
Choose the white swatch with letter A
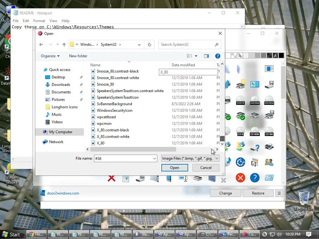[240, 55]
